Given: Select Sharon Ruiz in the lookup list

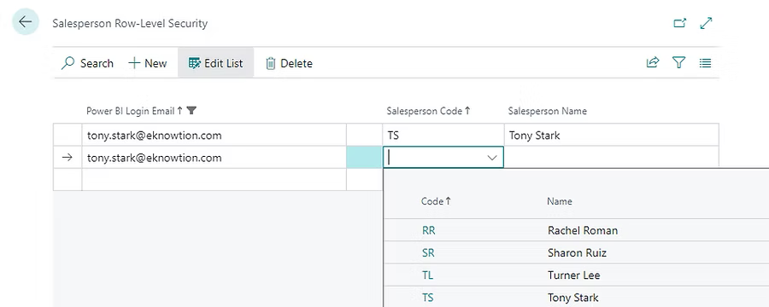Looking at the screenshot, I should 578,252.
